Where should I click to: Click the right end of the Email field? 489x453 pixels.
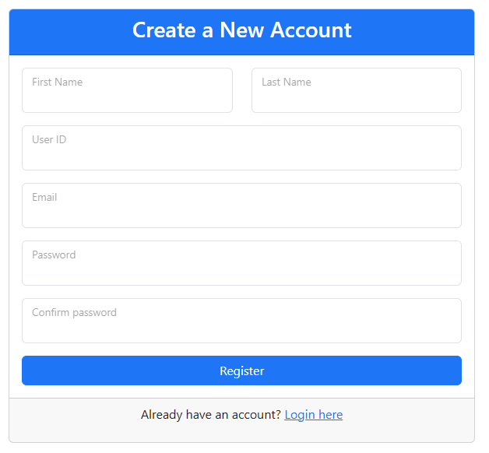point(444,206)
